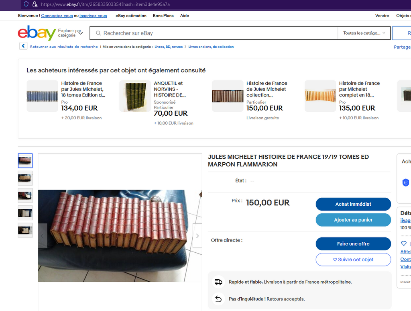Click Ajouter au panier button

353,220
